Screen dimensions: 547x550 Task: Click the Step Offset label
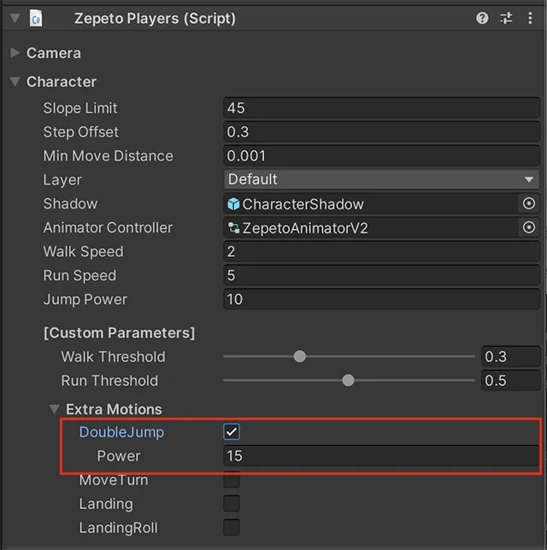pos(80,132)
